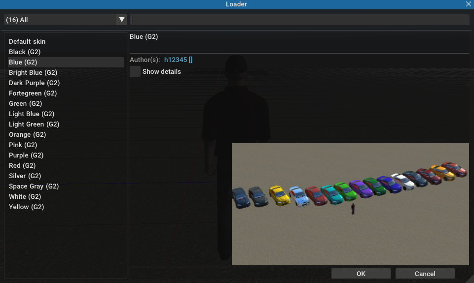
Task: Choose the Light Green (G2) skin
Action: point(34,125)
